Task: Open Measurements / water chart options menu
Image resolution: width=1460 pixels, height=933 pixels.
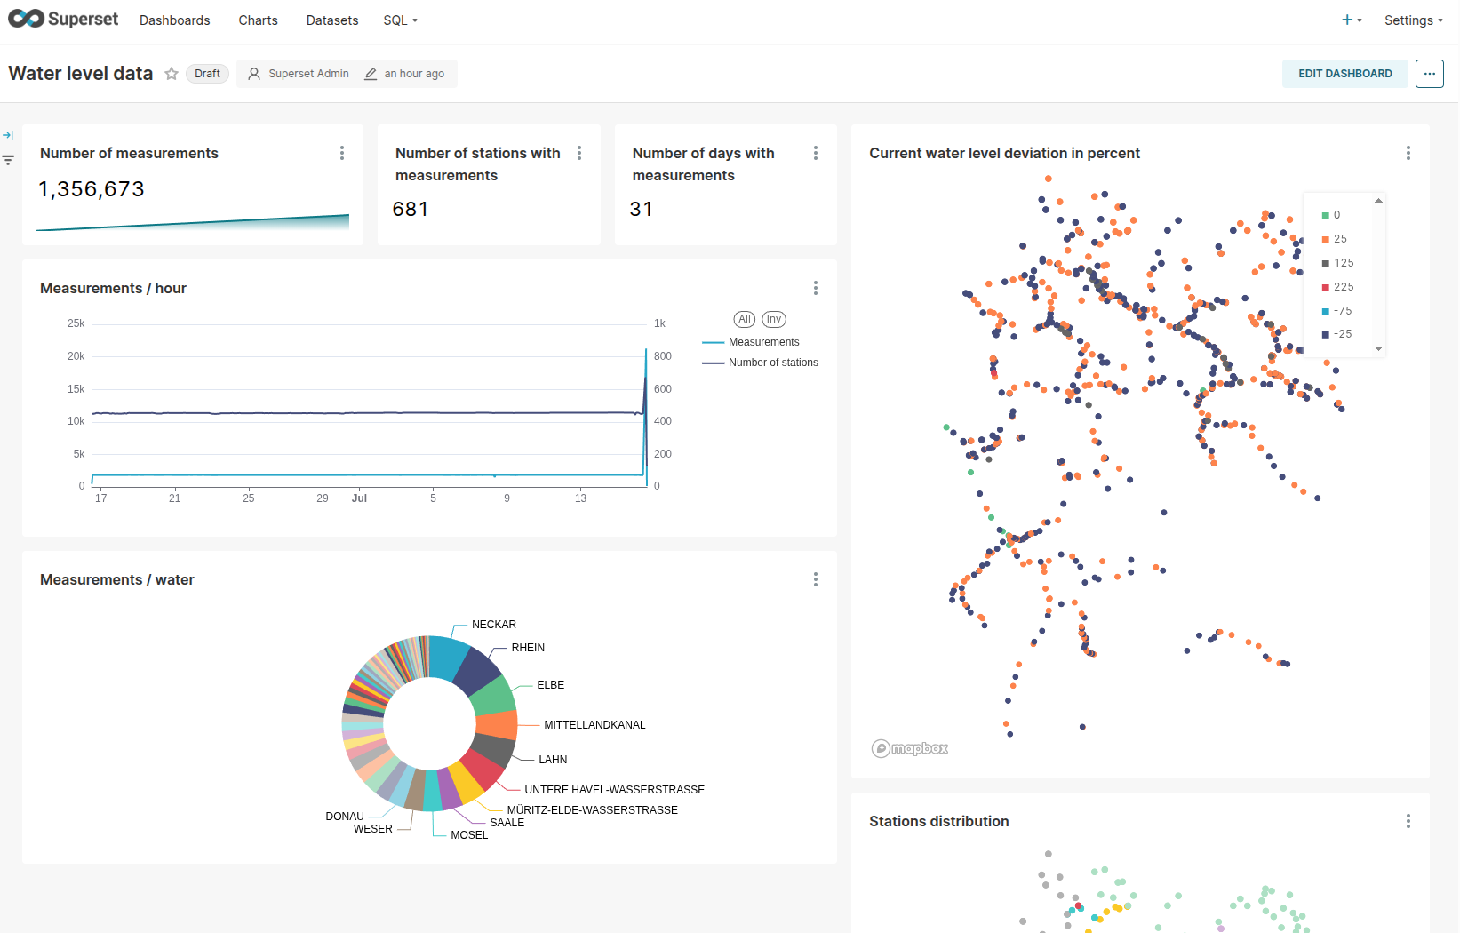Action: [x=815, y=579]
